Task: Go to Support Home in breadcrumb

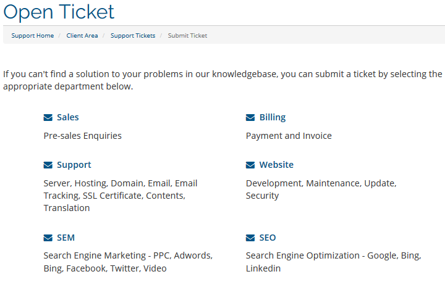Action: pyautogui.click(x=32, y=36)
